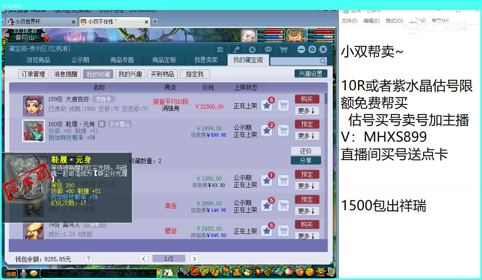
Task: Open Cangbaoge settings via the gear icon
Action: point(312,49)
